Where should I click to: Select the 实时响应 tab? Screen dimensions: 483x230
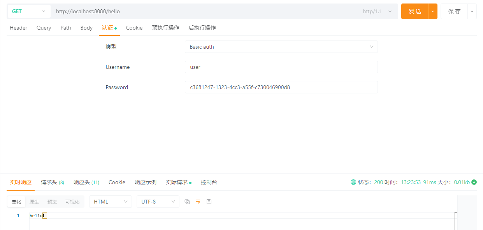(21, 182)
